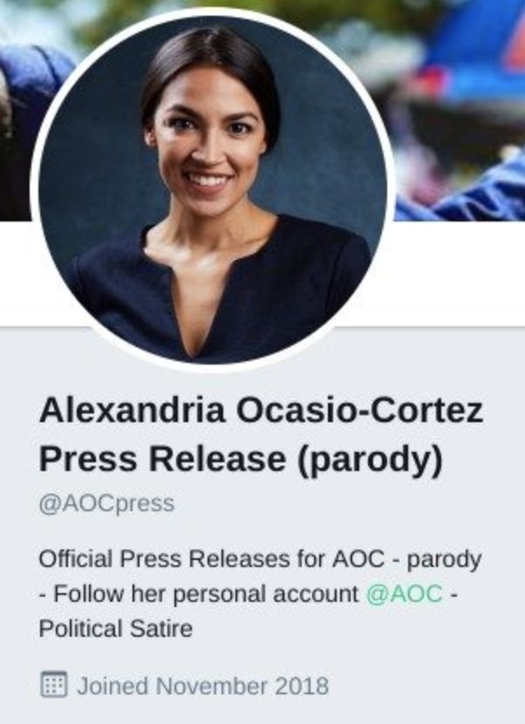Click the white strip right of avatar
The image size is (525, 724).
pyautogui.click(x=457, y=273)
